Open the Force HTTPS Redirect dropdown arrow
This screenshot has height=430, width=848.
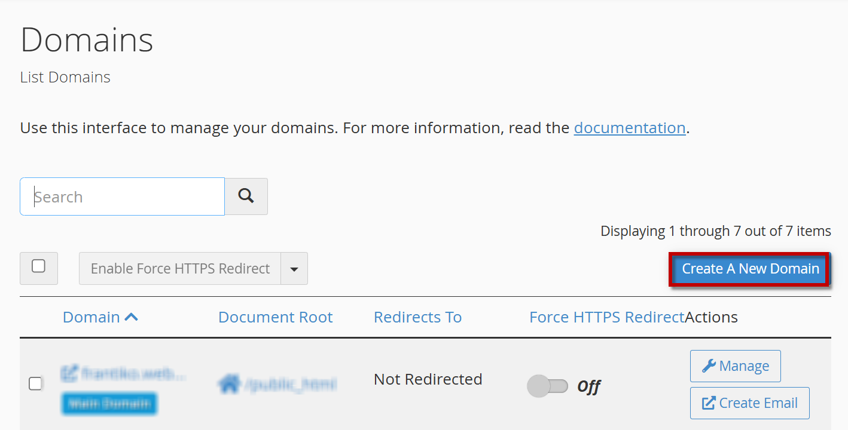(294, 269)
